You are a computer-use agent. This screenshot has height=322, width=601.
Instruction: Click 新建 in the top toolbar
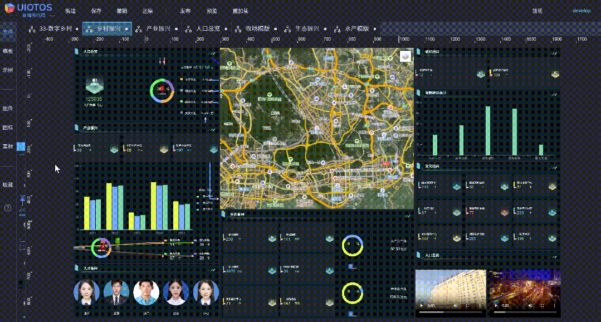[x=70, y=11]
